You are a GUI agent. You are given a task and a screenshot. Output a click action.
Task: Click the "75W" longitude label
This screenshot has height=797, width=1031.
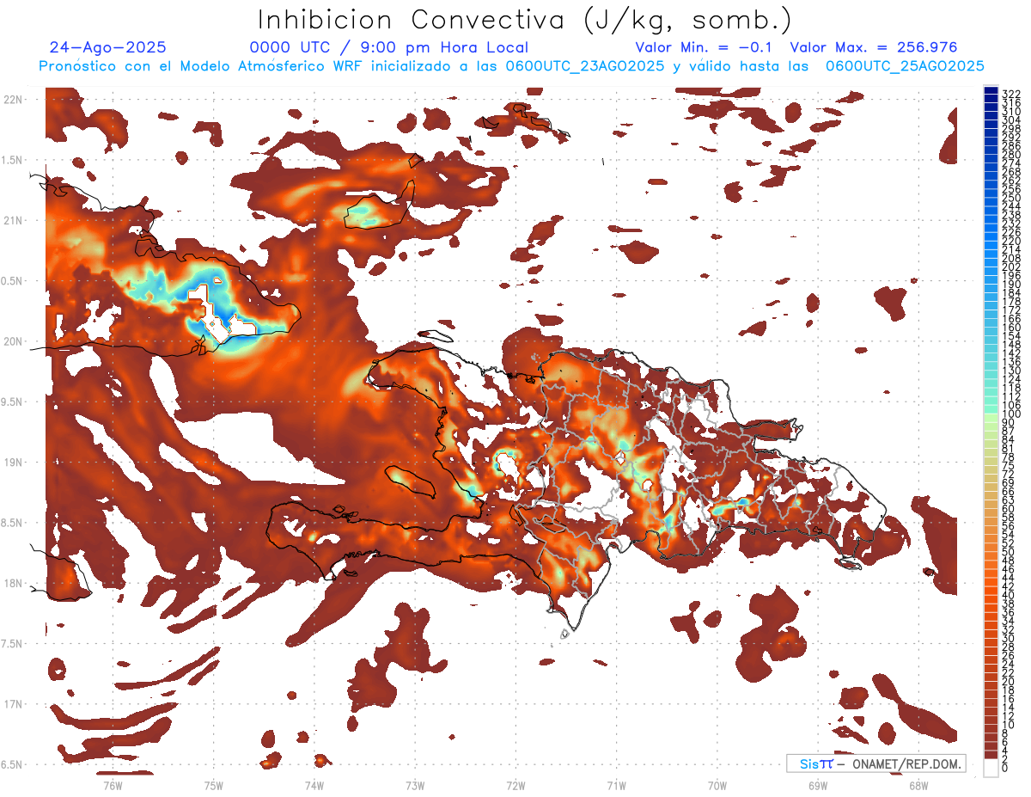coord(213,786)
